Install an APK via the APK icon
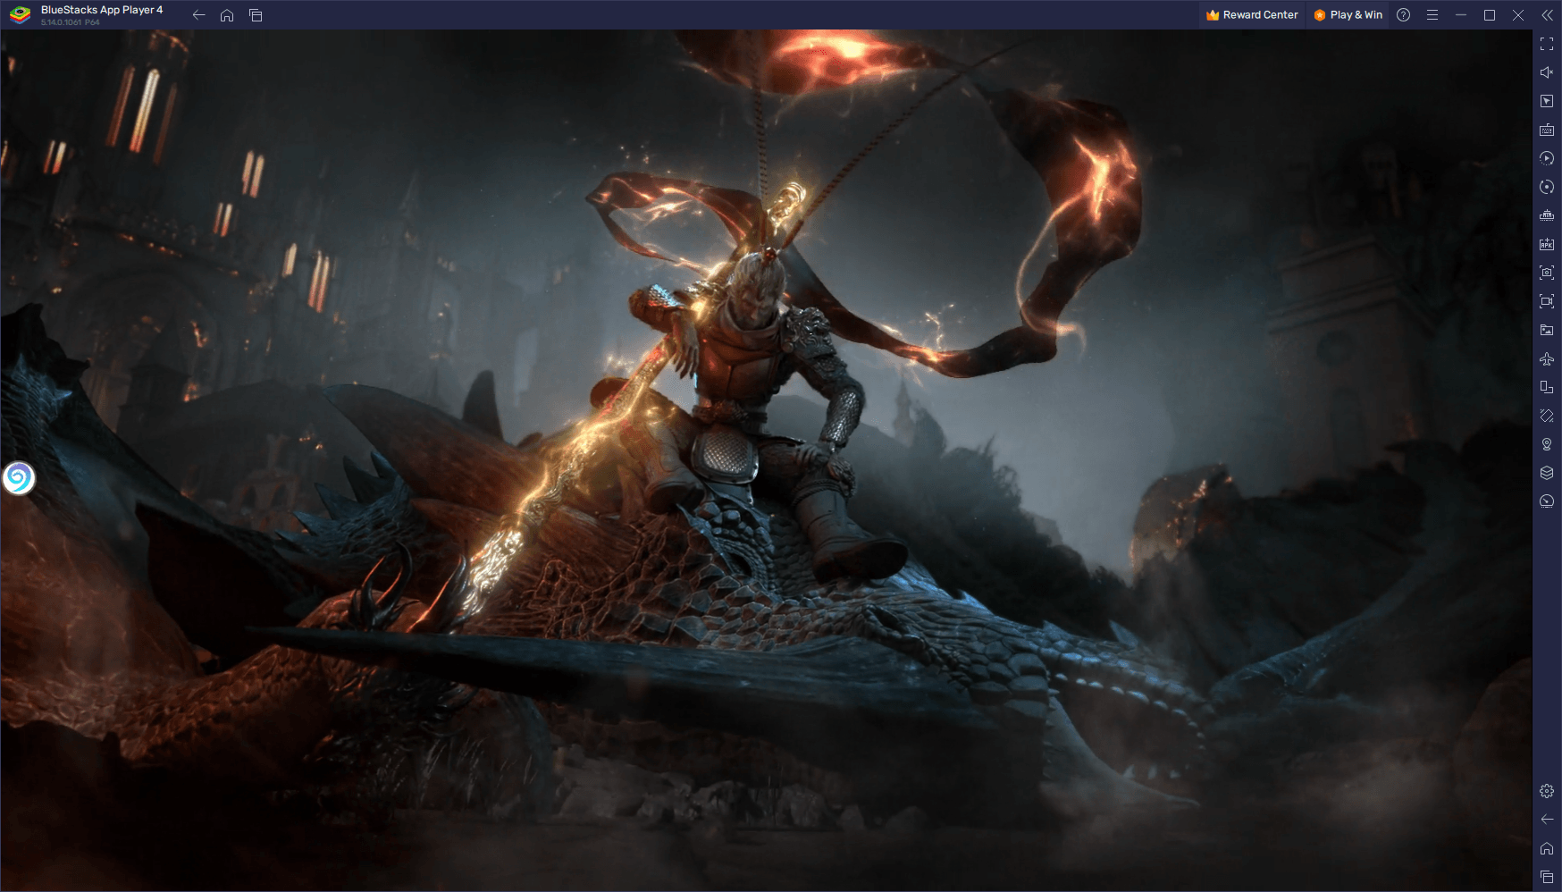The image size is (1562, 892). (x=1547, y=244)
